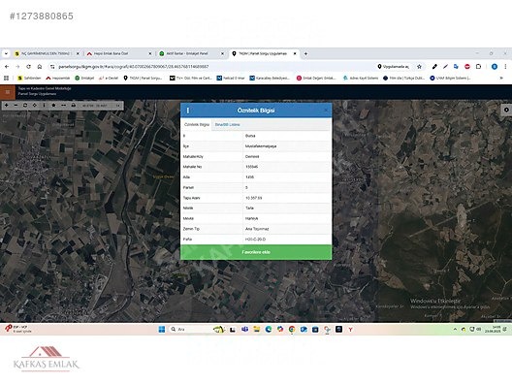Open Microsoft Teams from the taskbar
The height and width of the screenshot is (384, 512).
coord(244,330)
